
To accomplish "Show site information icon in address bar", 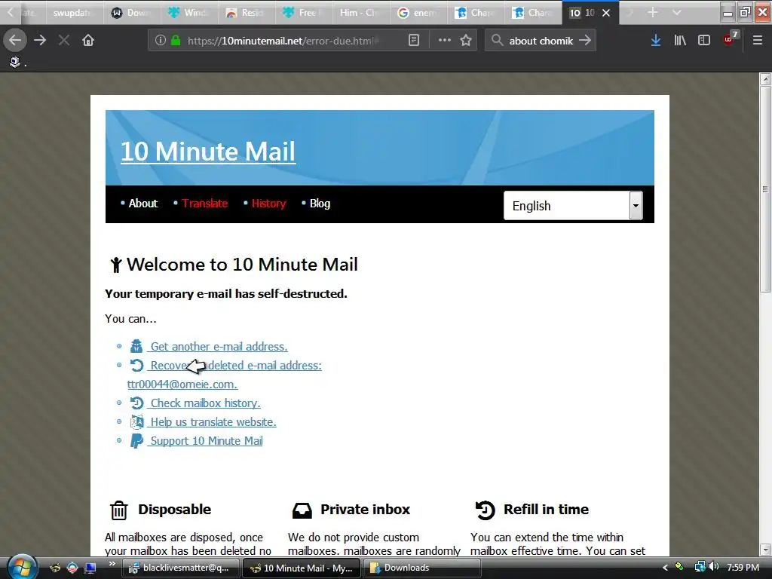I will point(160,41).
